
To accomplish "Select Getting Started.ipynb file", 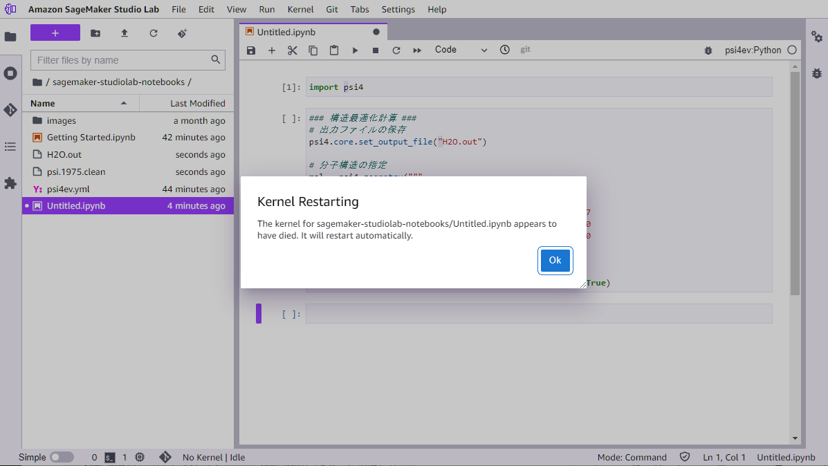I will pos(128,138).
